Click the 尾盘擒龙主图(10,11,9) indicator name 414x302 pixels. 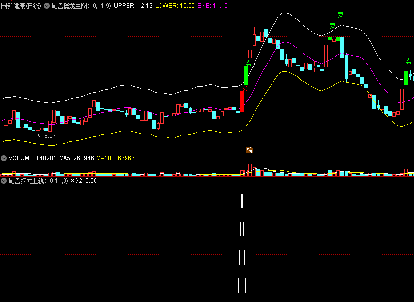coord(81,6)
